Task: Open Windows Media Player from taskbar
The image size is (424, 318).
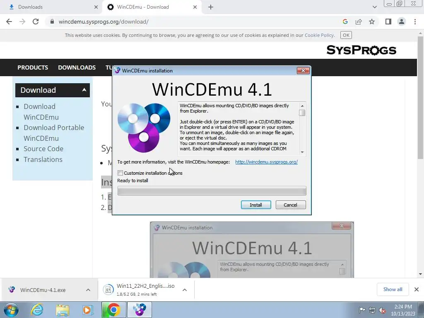Action: coord(88,310)
